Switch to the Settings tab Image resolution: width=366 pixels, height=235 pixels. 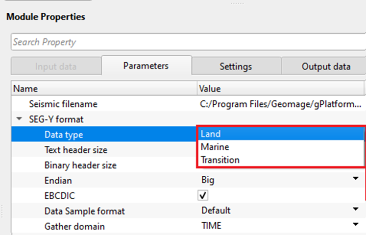coord(236,66)
